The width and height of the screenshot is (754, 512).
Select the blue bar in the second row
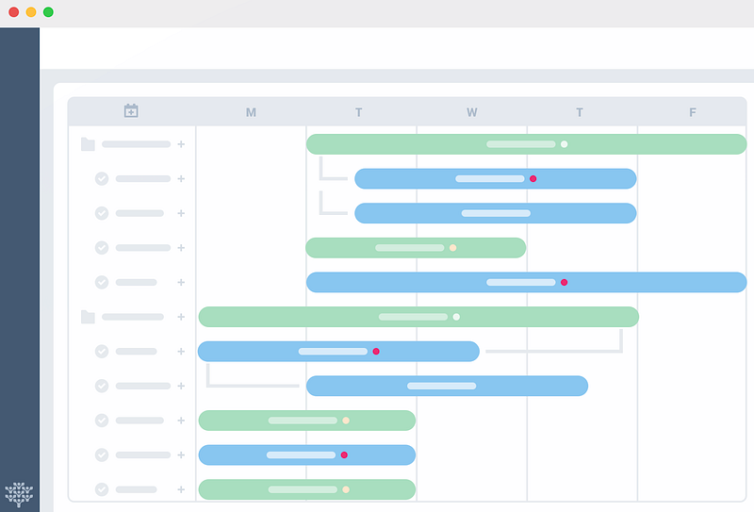(496, 178)
